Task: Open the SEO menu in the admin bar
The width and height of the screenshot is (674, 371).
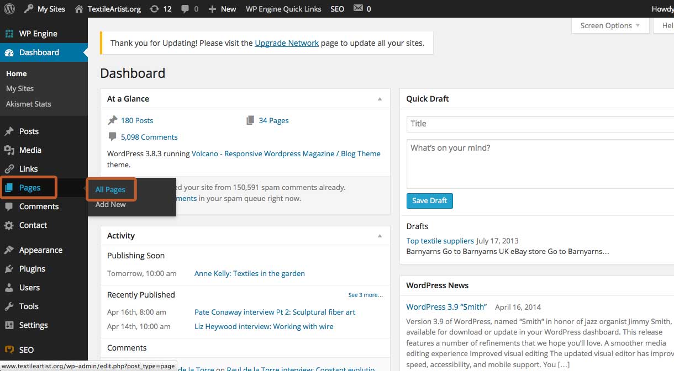Action: coord(337,9)
